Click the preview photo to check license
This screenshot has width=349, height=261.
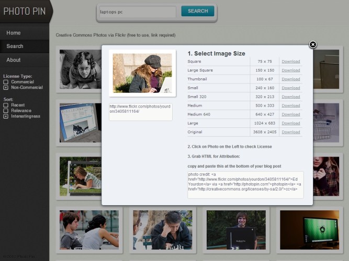click(142, 73)
